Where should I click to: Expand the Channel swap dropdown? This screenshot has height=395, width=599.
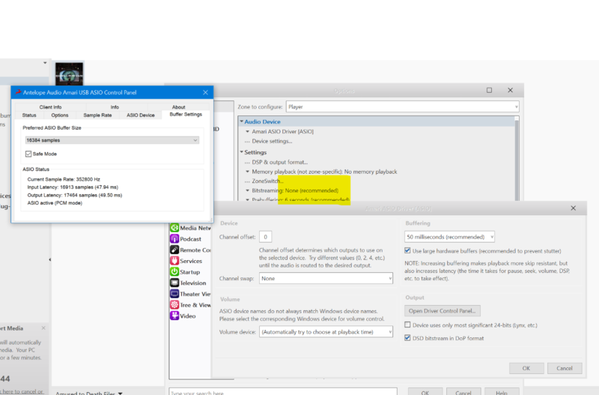(326, 278)
